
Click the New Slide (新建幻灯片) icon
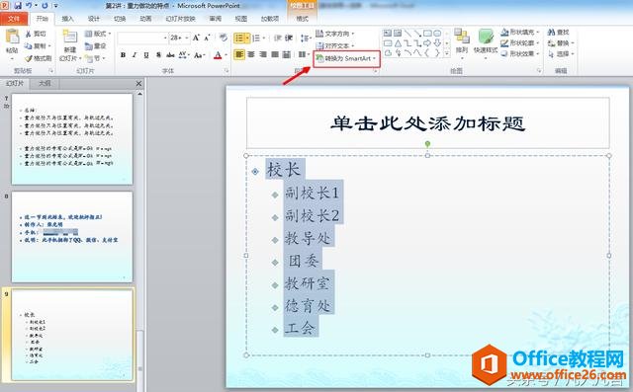click(70, 37)
